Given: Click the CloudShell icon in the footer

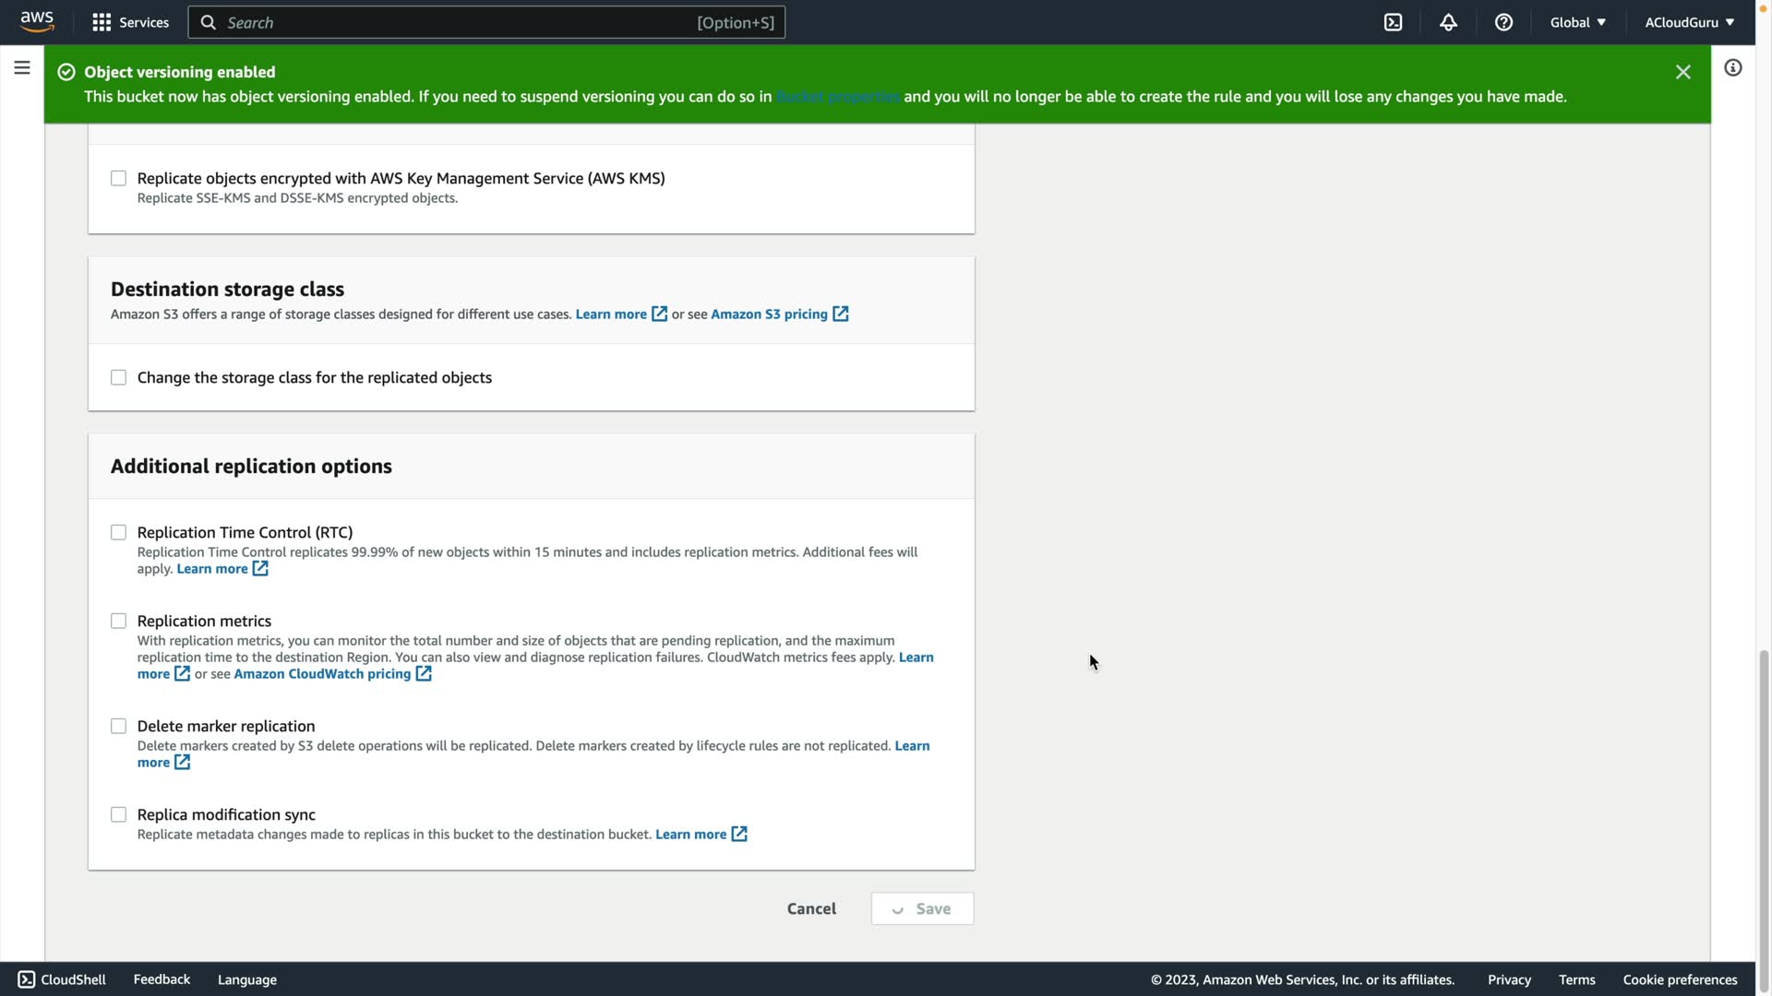Looking at the screenshot, I should point(27,979).
